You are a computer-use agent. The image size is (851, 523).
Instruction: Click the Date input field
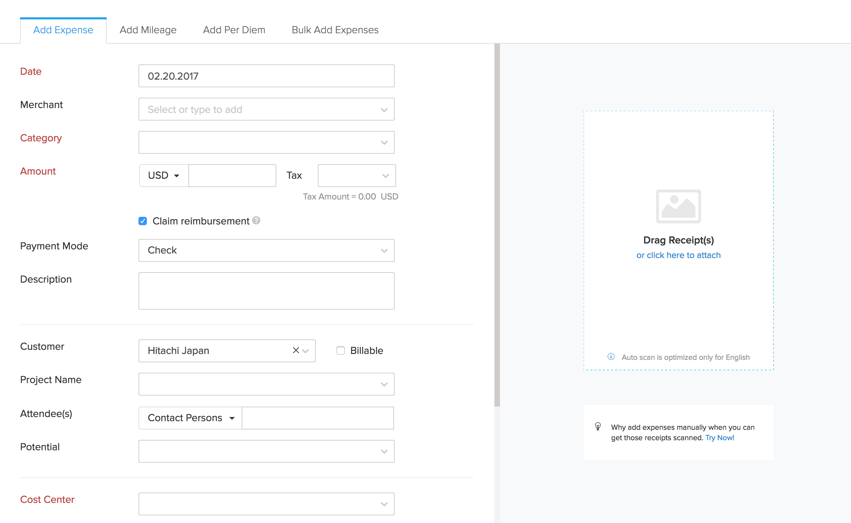[x=265, y=76]
